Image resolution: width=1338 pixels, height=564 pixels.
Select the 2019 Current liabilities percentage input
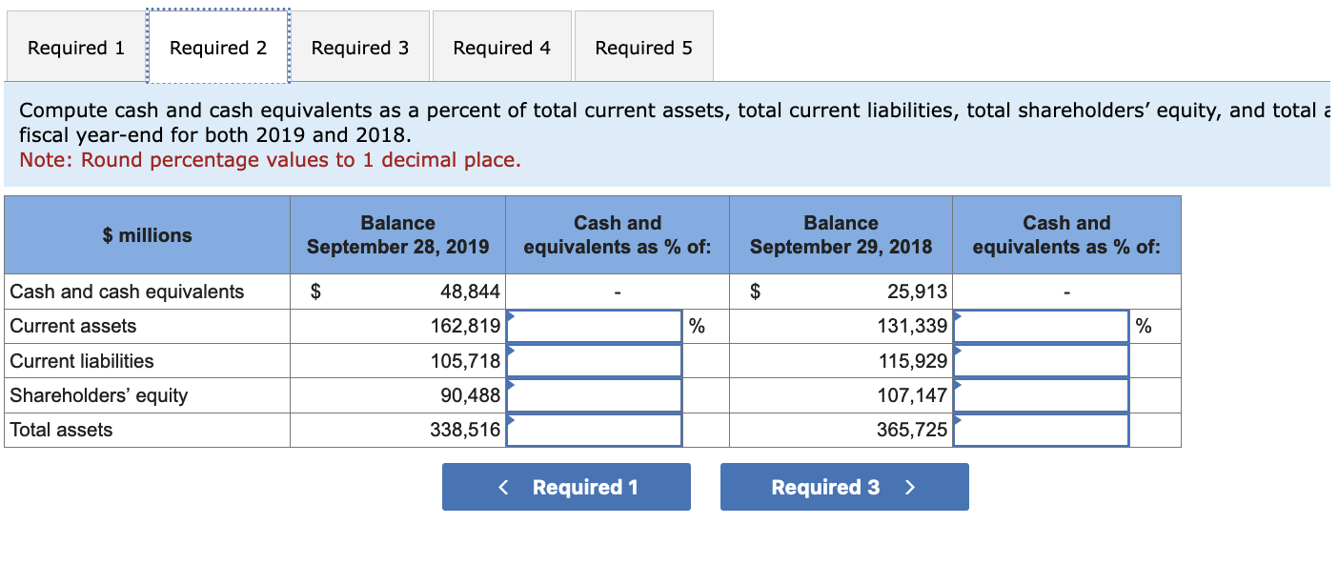[x=595, y=360]
